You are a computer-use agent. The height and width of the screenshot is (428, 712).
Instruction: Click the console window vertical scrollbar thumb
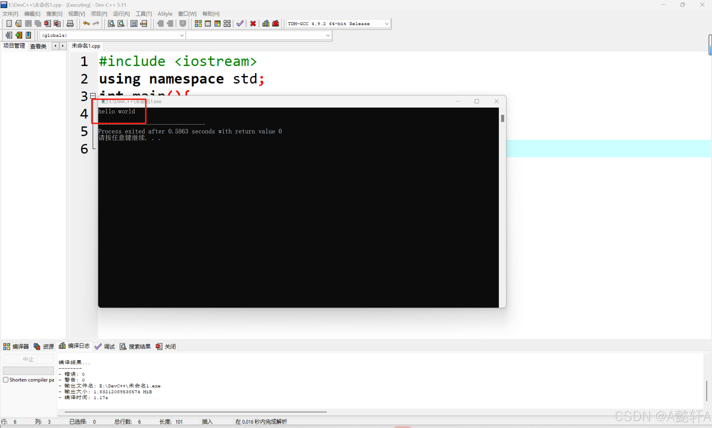pos(502,118)
